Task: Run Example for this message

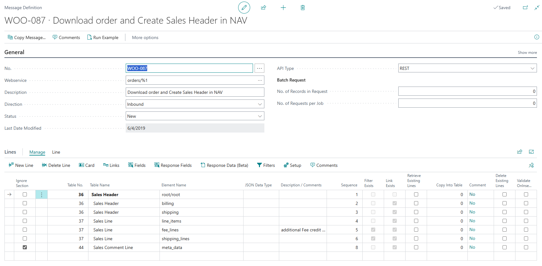Action: [x=103, y=37]
